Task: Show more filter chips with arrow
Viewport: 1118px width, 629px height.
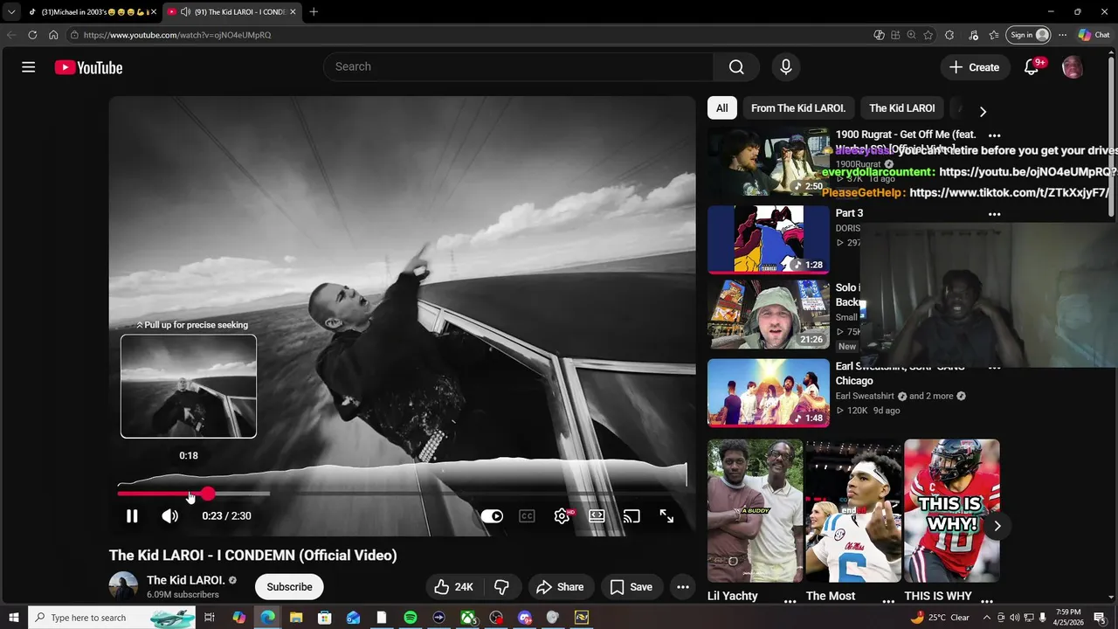Action: (x=983, y=112)
